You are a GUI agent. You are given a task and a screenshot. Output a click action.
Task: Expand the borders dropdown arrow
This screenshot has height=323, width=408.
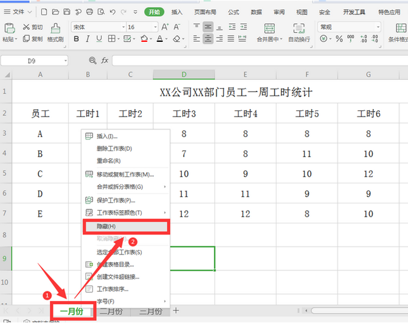pyautogui.click(x=119, y=39)
